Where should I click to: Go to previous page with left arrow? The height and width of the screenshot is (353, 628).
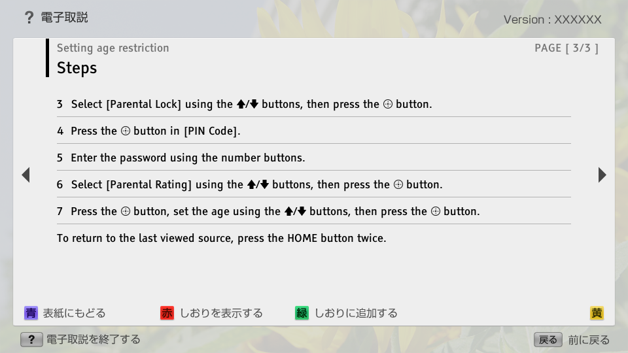click(26, 175)
